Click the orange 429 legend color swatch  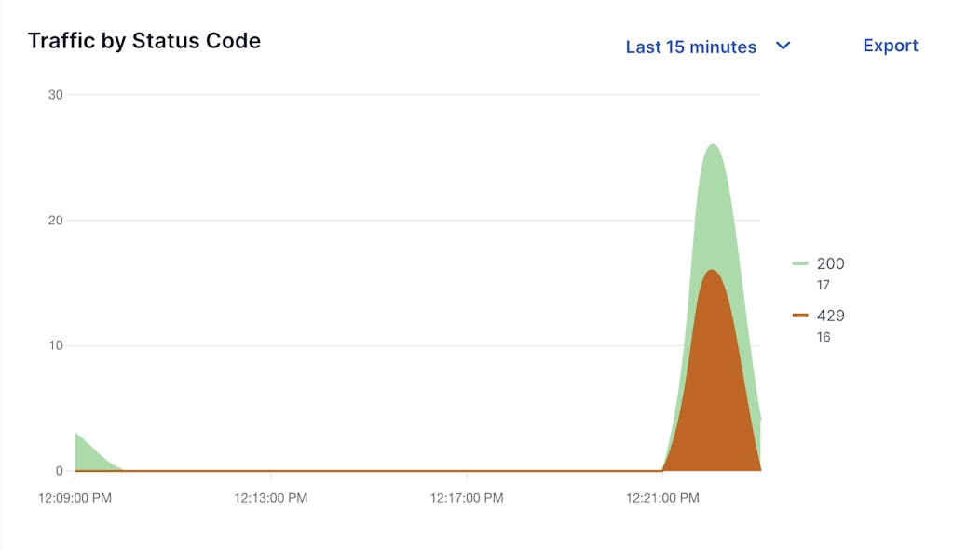[800, 316]
